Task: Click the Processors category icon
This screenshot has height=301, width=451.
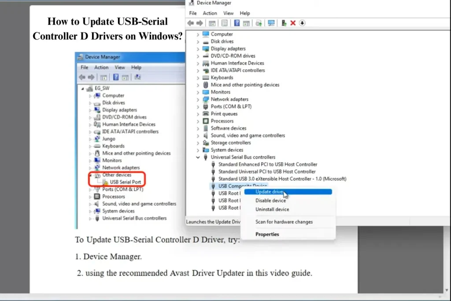Action: [206, 121]
